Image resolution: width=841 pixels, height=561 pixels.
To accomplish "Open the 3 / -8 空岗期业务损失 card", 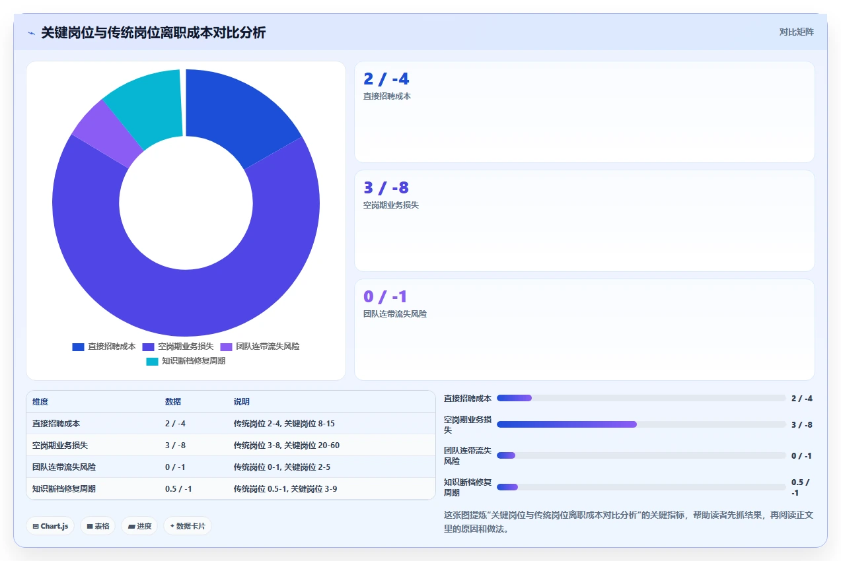I will click(585, 220).
